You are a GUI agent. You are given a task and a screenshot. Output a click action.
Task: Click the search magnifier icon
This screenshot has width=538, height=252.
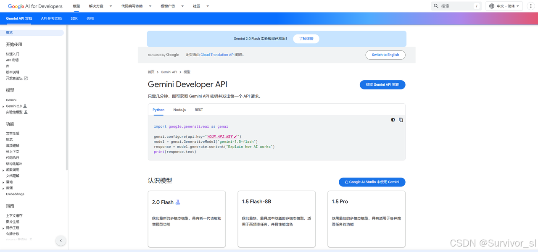(436, 6)
